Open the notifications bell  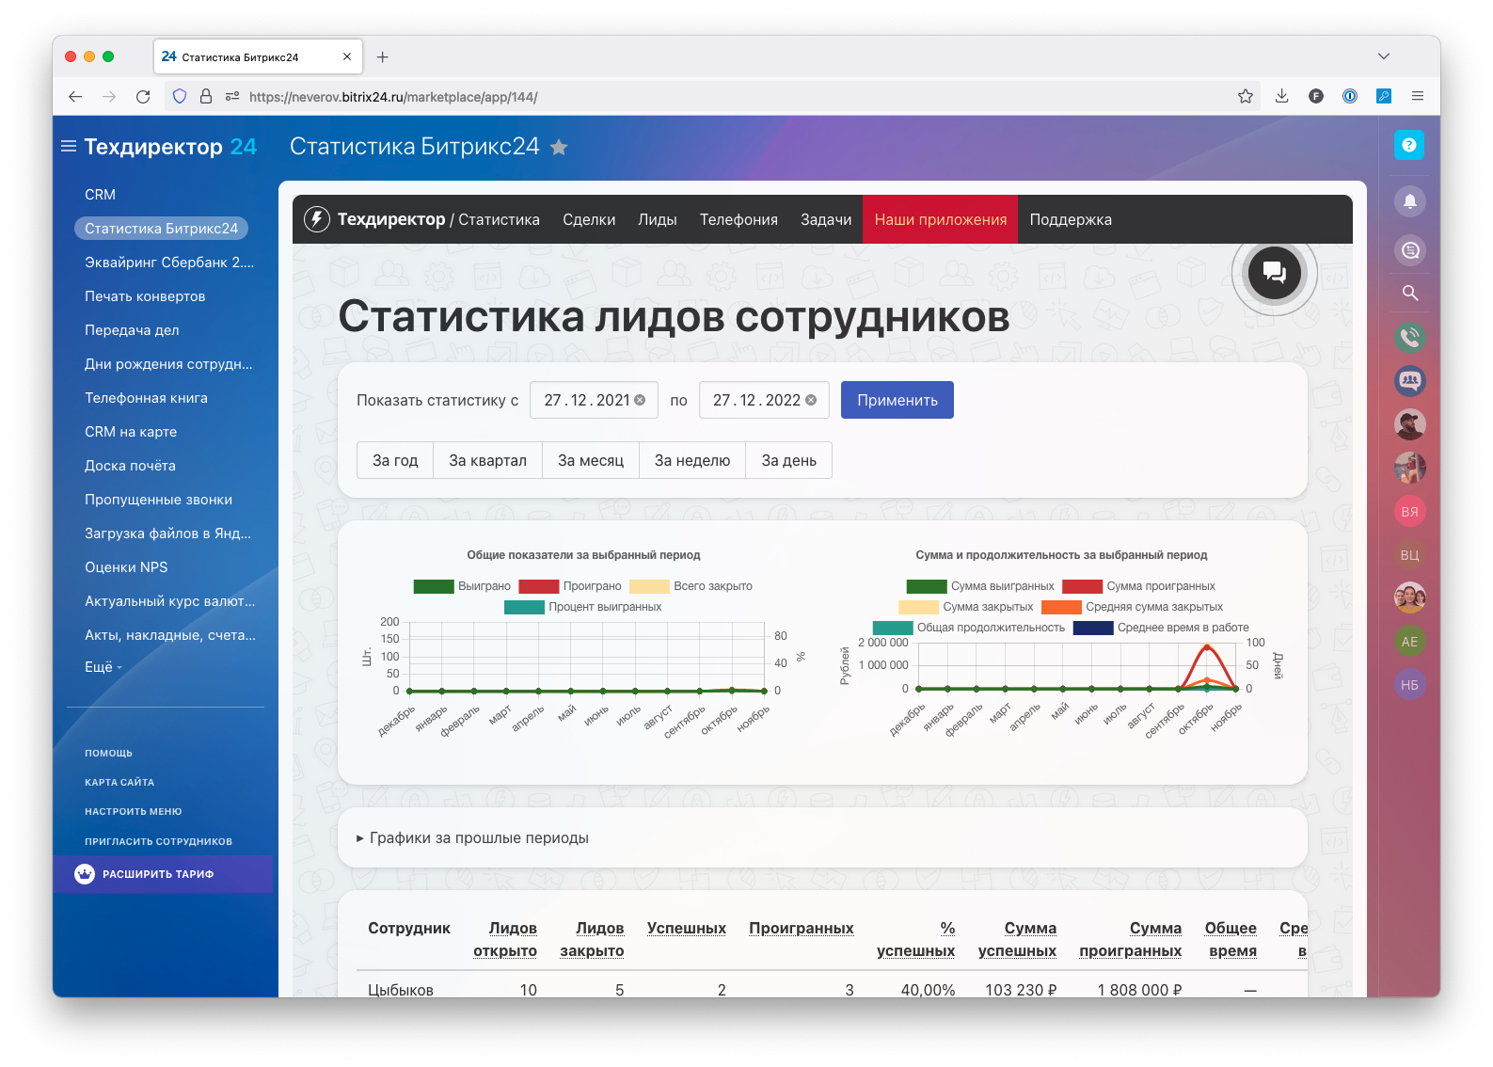[x=1409, y=201]
